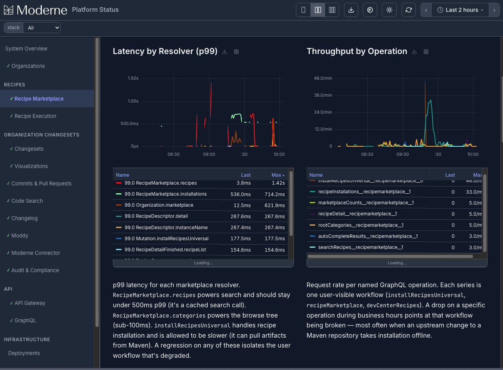
Task: Click the sidebar vertical scrollbar
Action: click(x=97, y=182)
